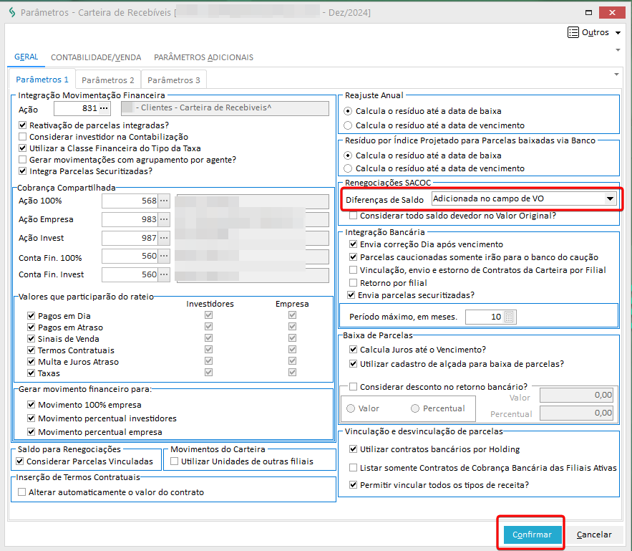Uncheck Taxas in rateio values
The height and width of the screenshot is (551, 632).
tap(31, 373)
